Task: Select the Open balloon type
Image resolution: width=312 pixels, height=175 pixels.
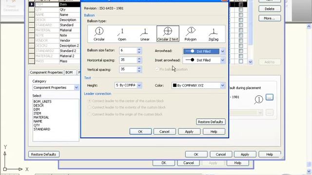Action: pos(122,34)
